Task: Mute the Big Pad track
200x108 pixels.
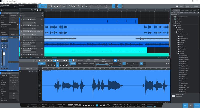Action: click(x=24, y=49)
